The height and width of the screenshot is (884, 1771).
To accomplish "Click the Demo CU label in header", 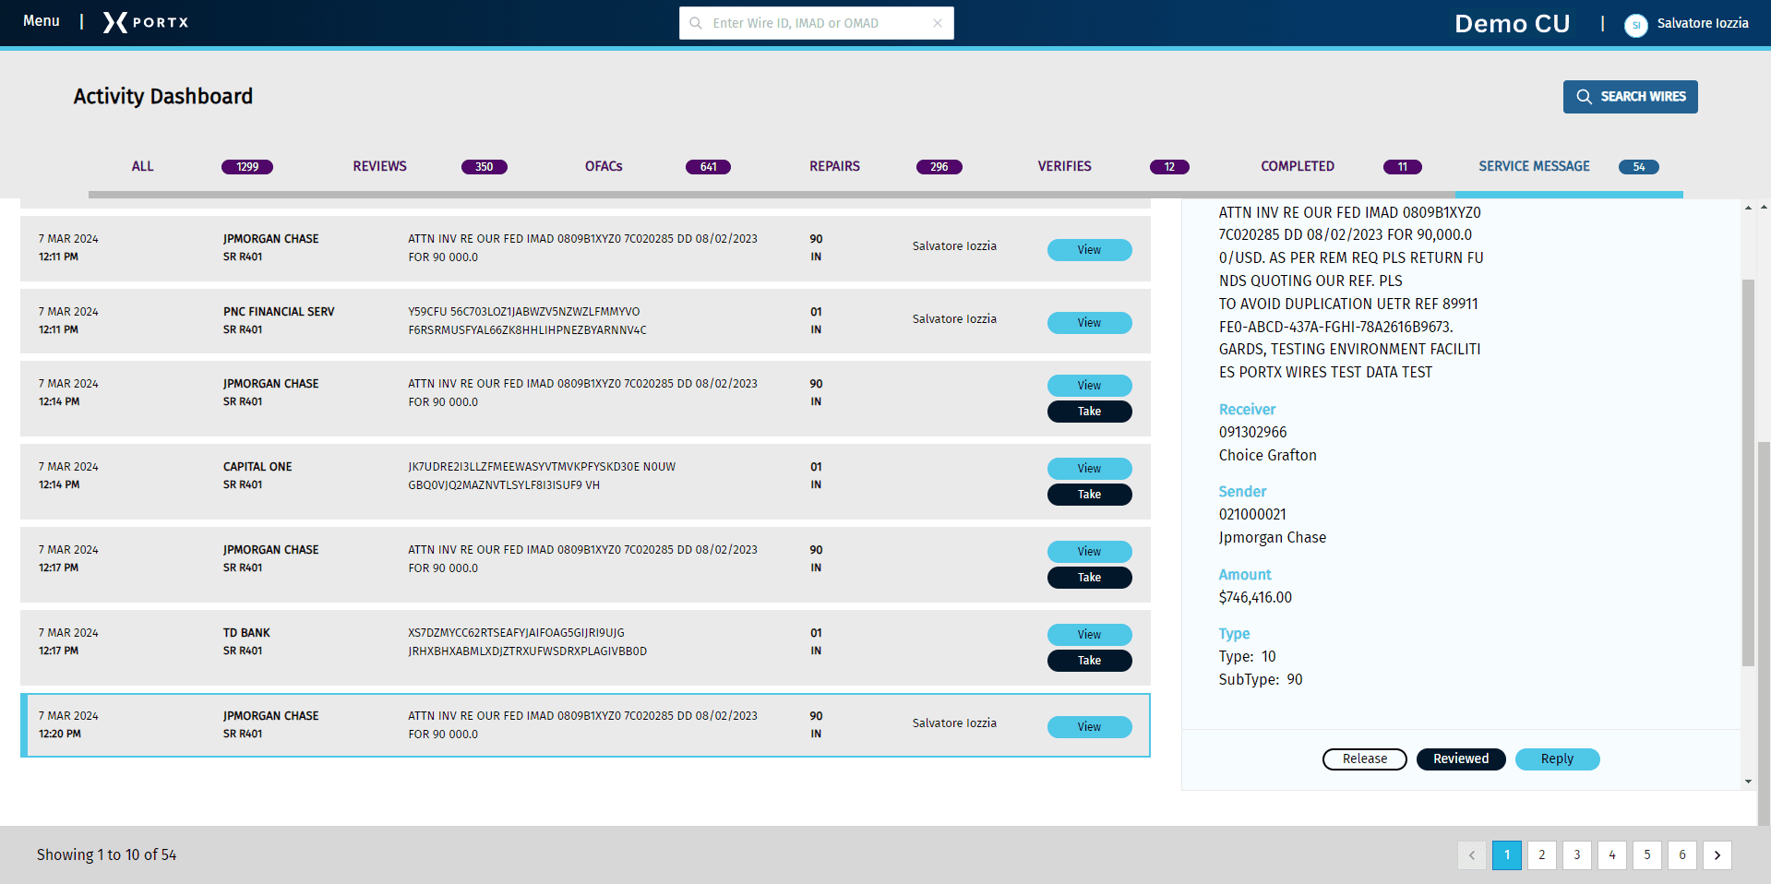I will click(1512, 24).
